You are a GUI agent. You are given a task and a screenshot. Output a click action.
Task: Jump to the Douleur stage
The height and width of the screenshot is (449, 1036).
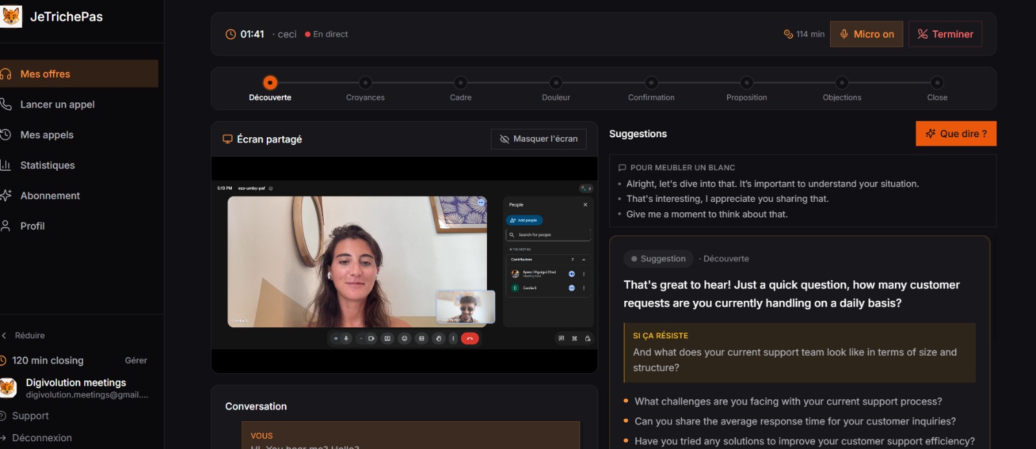pyautogui.click(x=556, y=83)
